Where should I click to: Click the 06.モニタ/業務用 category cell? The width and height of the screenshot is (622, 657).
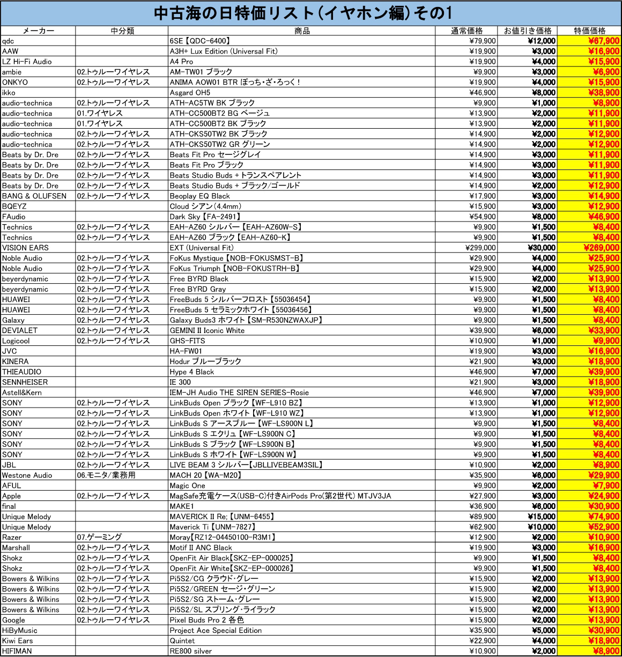(122, 475)
